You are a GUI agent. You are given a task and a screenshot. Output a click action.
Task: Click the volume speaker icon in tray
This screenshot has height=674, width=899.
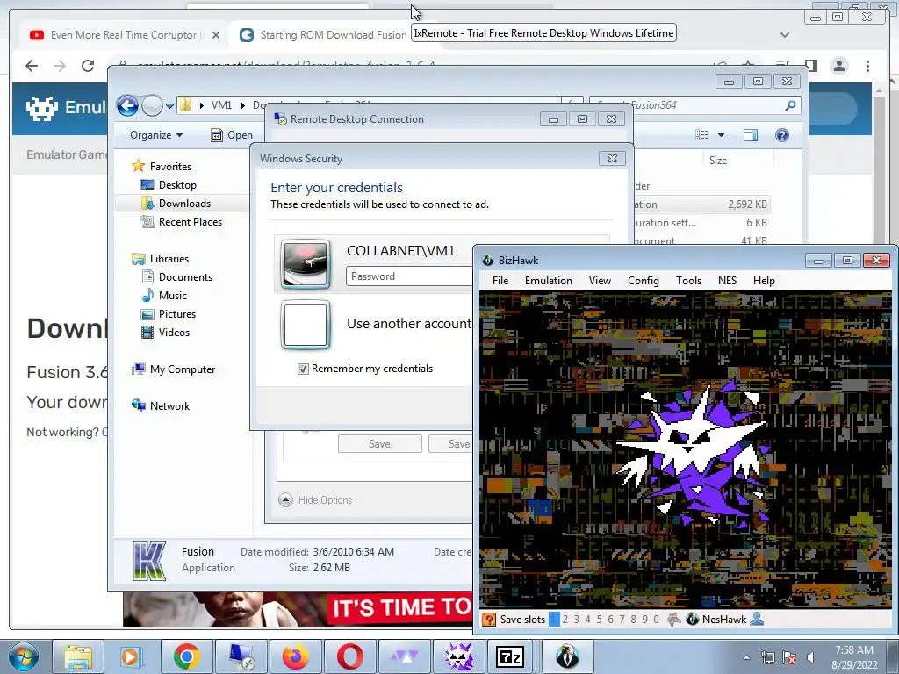[810, 657]
